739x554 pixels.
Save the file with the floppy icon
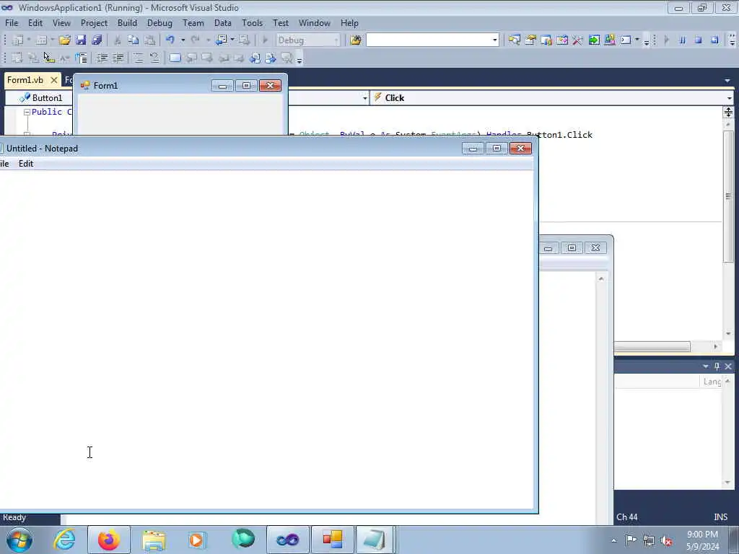tap(81, 40)
